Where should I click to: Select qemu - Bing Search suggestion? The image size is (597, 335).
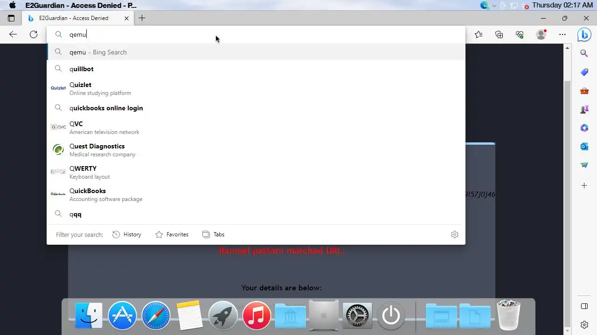tap(256, 52)
